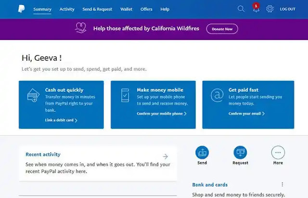Click the Donate Now button
The width and height of the screenshot is (308, 198).
(x=222, y=29)
